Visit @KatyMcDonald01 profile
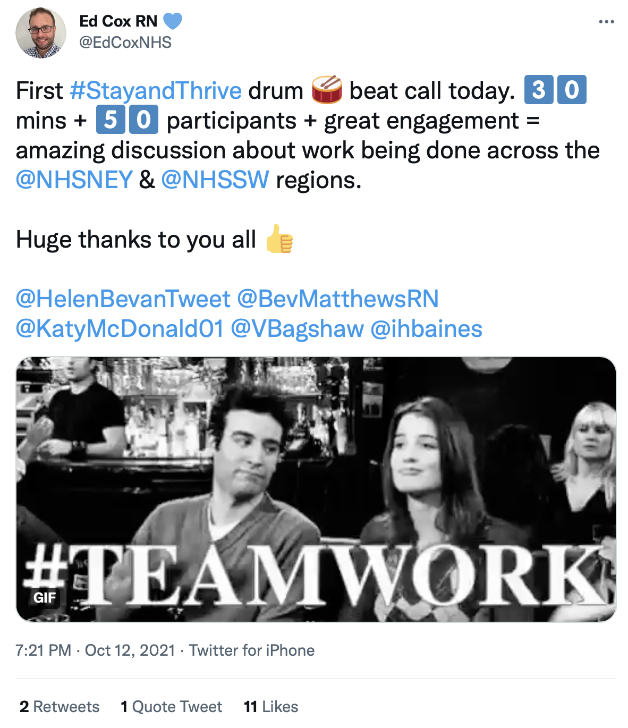The height and width of the screenshot is (728, 628). click(x=120, y=328)
